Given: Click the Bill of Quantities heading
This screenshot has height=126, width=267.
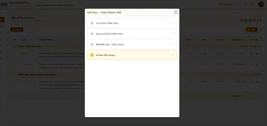Looking at the screenshot, I should [x=22, y=18].
